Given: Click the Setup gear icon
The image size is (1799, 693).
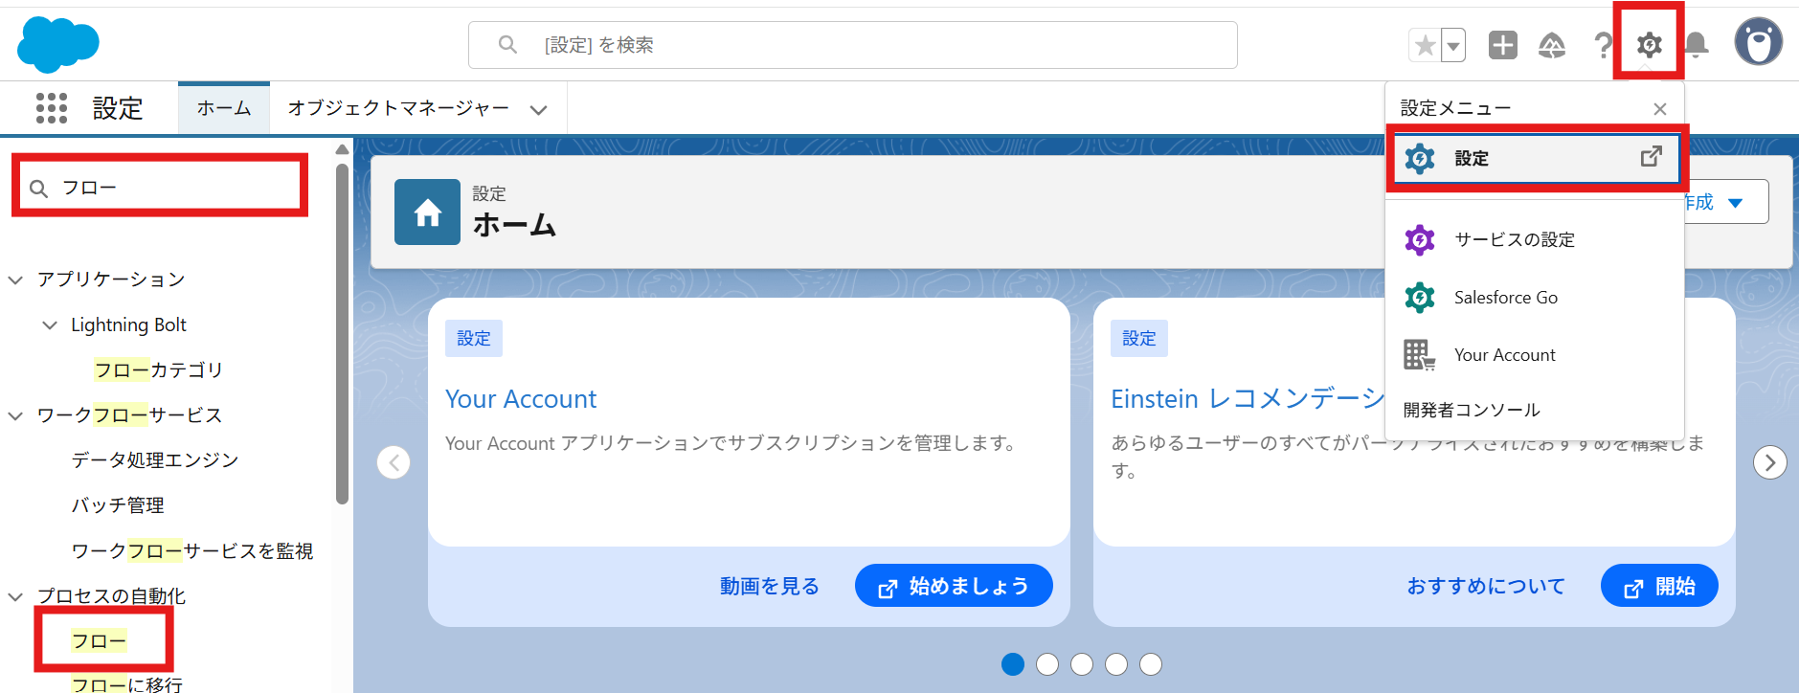Looking at the screenshot, I should [1649, 45].
